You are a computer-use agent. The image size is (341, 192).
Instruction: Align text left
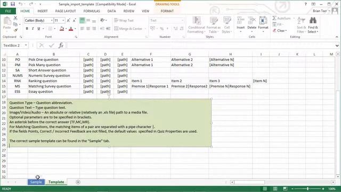click(x=82, y=28)
